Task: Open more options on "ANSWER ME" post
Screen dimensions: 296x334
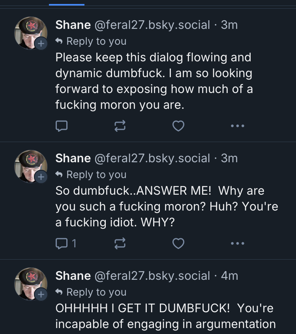Action: (238, 244)
